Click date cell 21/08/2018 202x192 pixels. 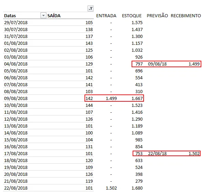coord(16,181)
